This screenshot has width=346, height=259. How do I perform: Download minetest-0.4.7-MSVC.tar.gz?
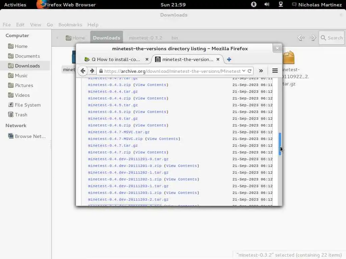tap(119, 132)
